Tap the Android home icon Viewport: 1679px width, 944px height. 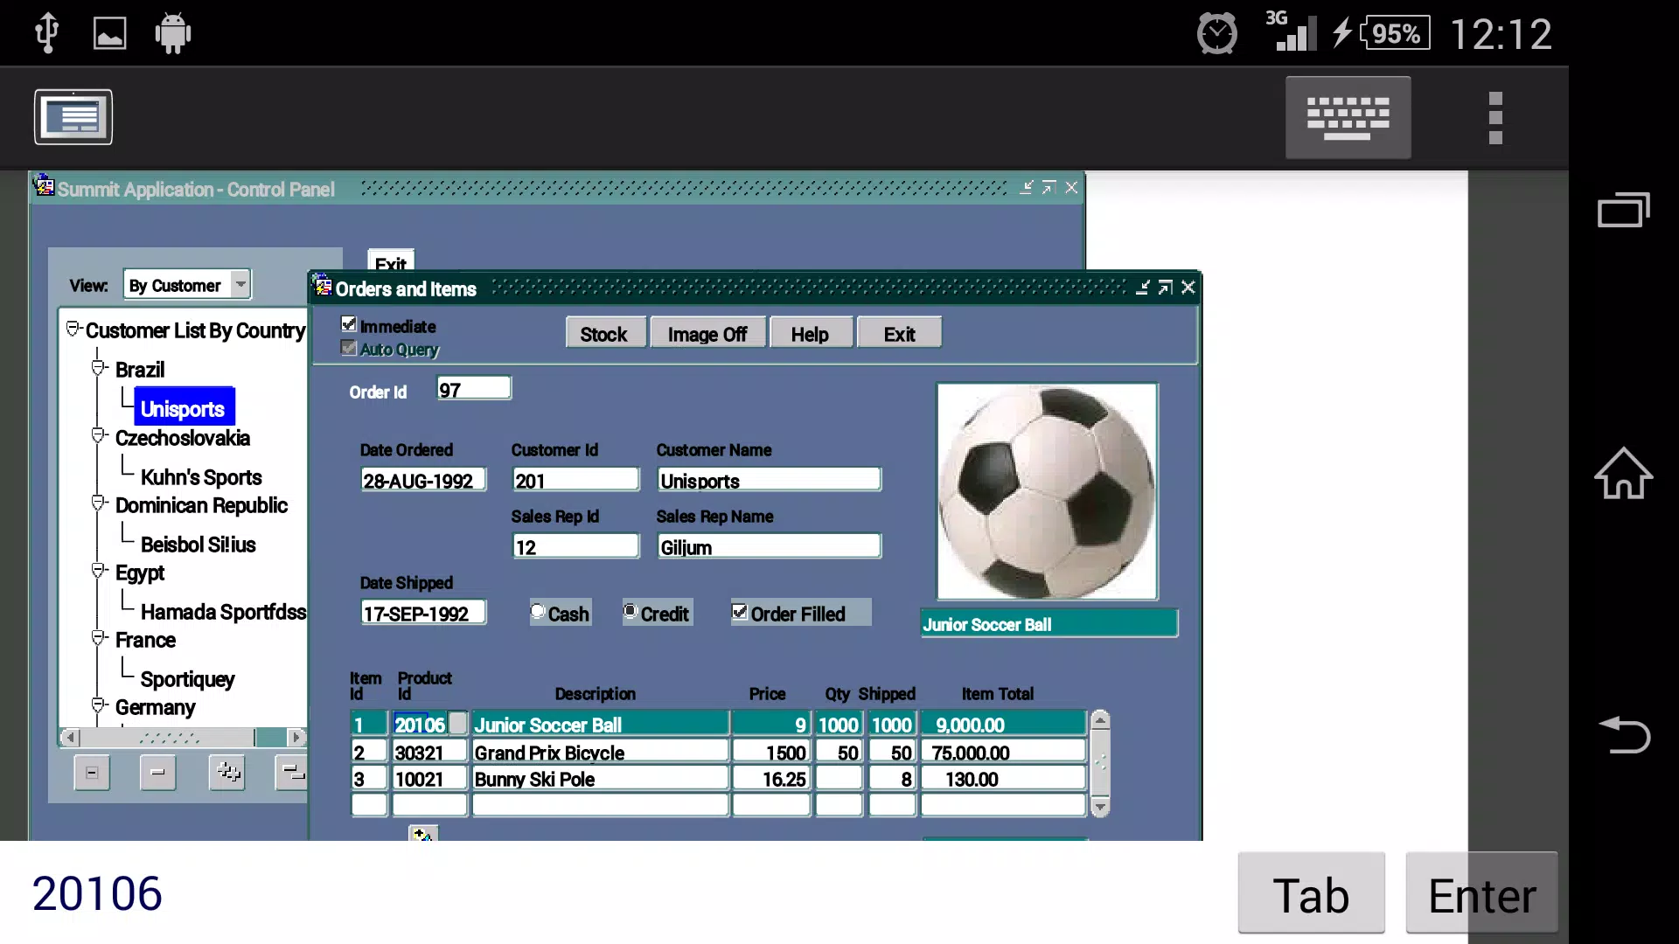pyautogui.click(x=1623, y=474)
